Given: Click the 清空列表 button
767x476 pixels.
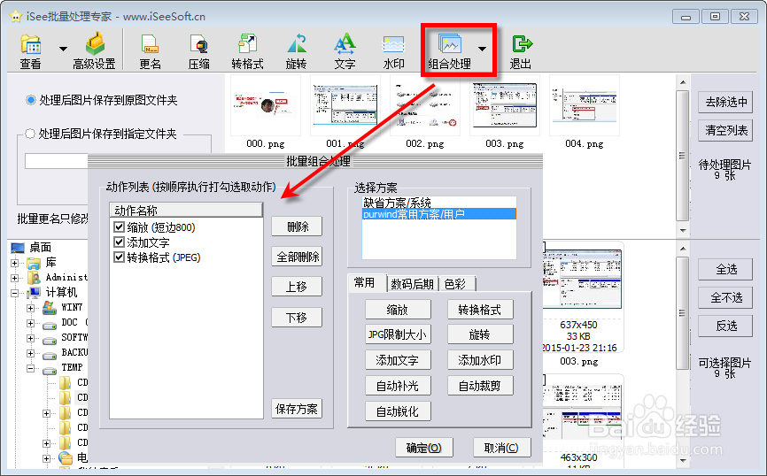Looking at the screenshot, I should point(725,130).
